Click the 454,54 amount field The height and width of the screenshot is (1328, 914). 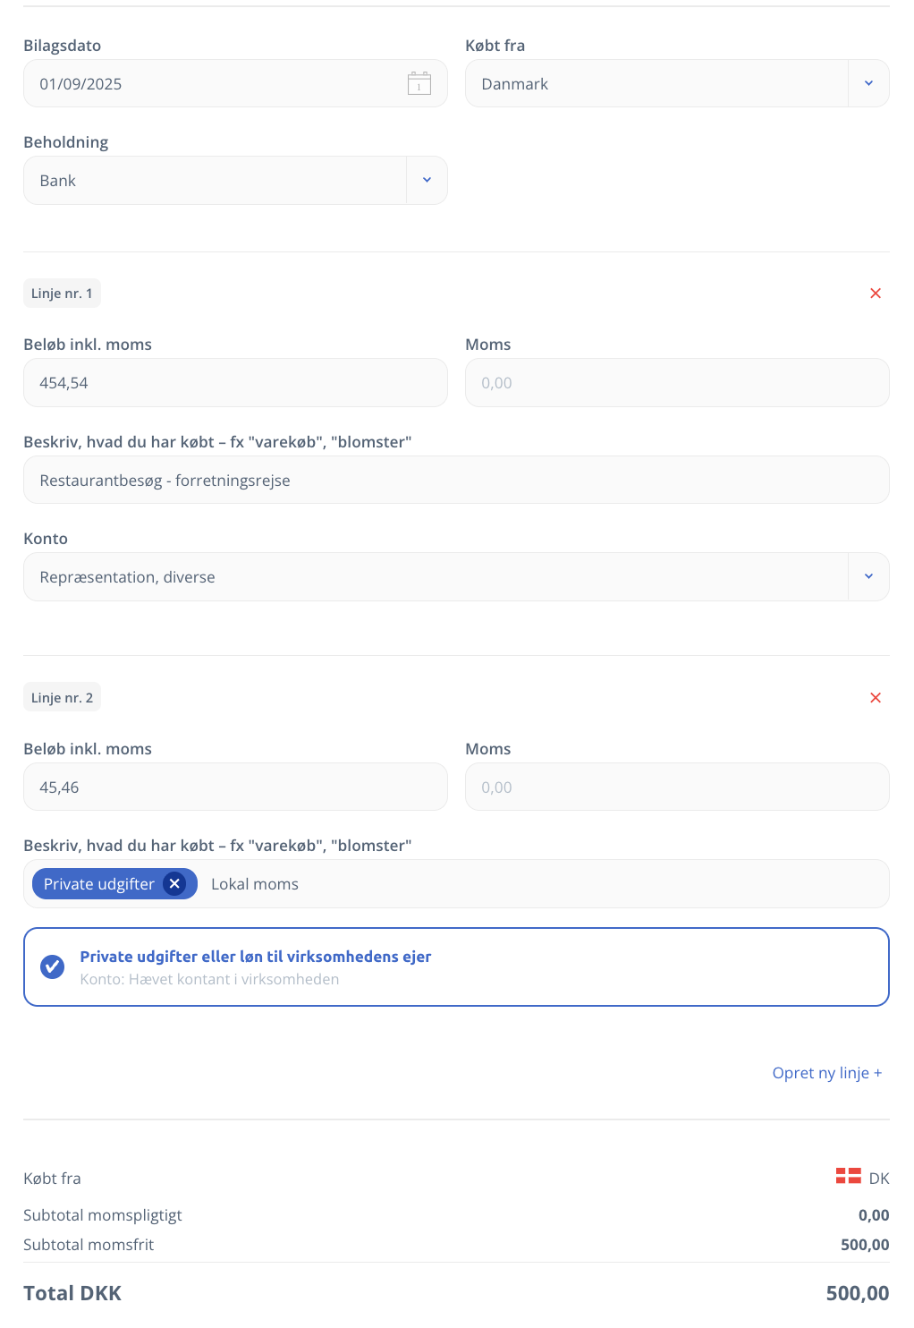(235, 382)
